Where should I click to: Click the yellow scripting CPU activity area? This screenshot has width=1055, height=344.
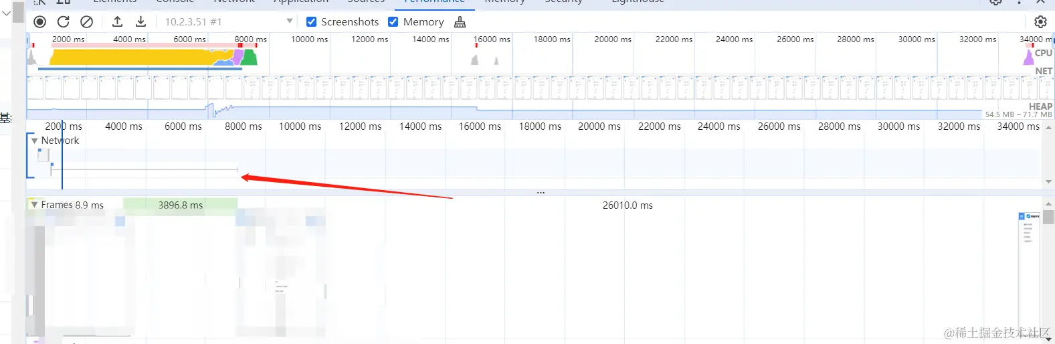[134, 57]
